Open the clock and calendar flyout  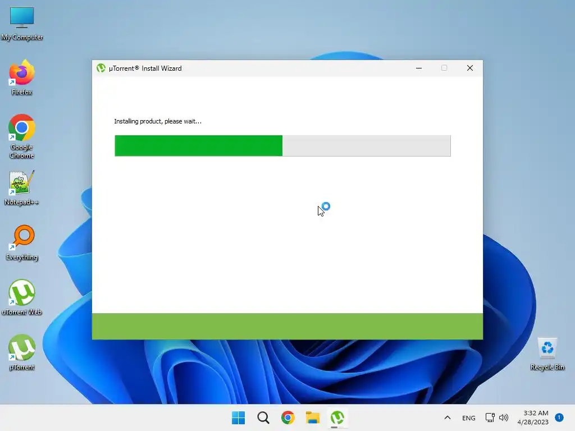tap(533, 418)
